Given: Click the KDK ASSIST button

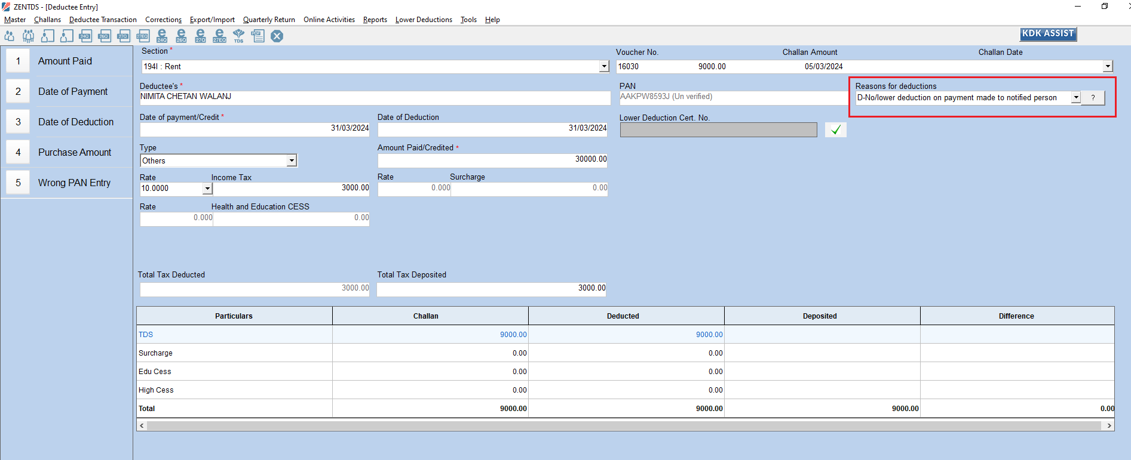Looking at the screenshot, I should (x=1048, y=33).
